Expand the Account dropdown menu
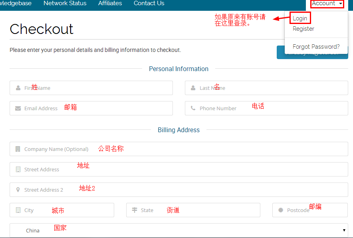 tap(327, 4)
